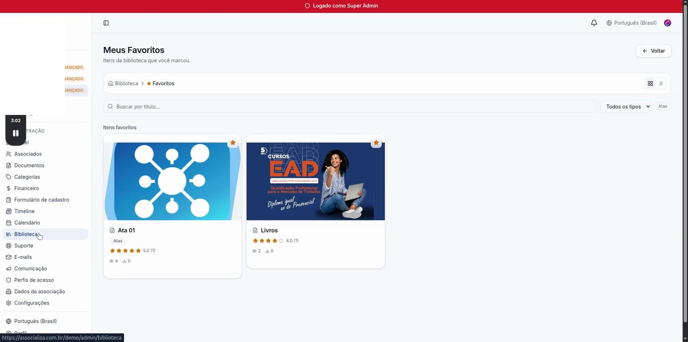Pause the recording timer
Image resolution: width=688 pixels, height=342 pixels.
pyautogui.click(x=16, y=133)
